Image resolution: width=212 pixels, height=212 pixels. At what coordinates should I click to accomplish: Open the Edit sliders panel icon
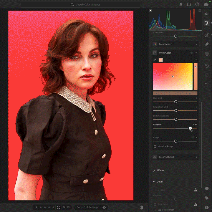(207, 23)
